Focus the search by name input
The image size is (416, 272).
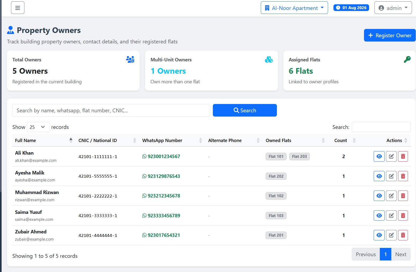tap(111, 110)
